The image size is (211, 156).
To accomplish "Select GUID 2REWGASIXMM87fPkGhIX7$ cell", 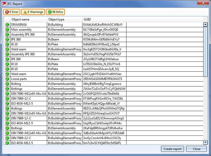I will [x=104, y=79].
